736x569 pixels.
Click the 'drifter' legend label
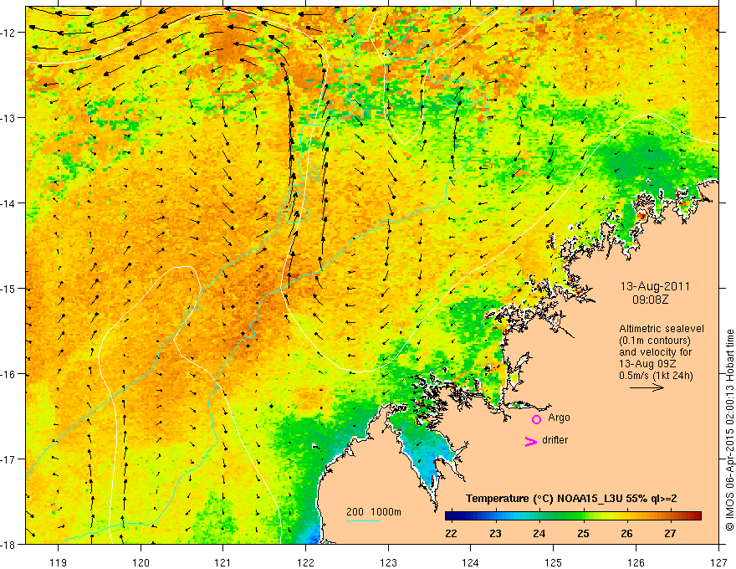(555, 440)
